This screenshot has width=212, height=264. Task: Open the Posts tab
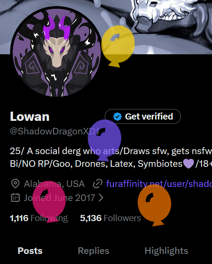(x=30, y=251)
